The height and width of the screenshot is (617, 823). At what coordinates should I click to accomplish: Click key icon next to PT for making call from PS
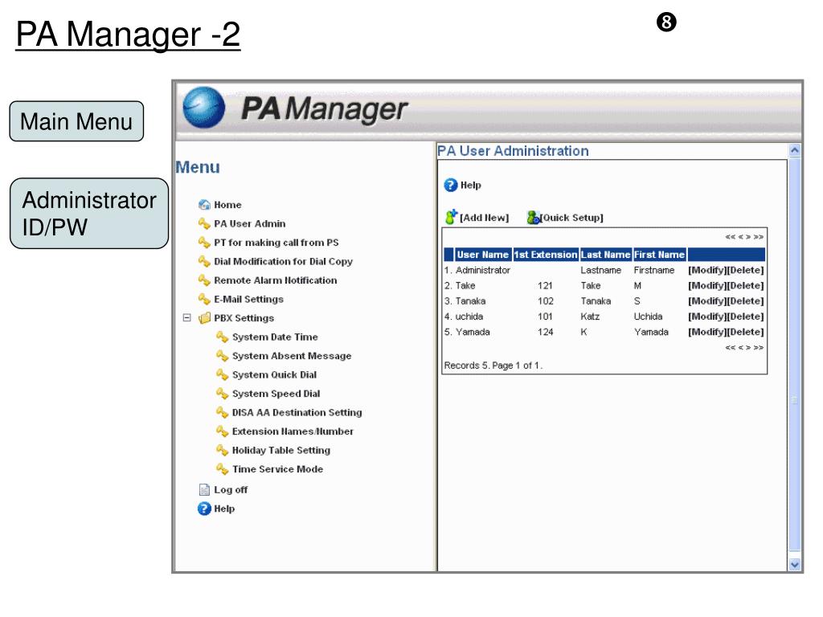pyautogui.click(x=204, y=243)
